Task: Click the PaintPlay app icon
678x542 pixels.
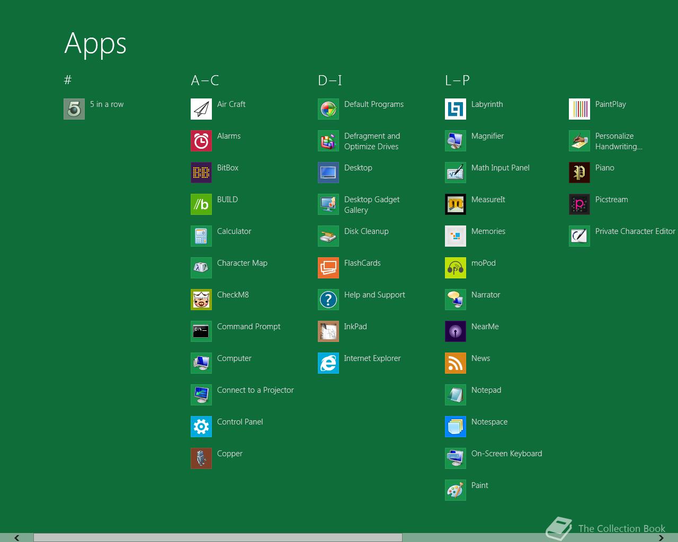Action: point(579,109)
